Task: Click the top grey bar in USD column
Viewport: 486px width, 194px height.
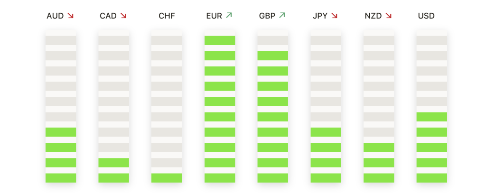Action: click(x=432, y=41)
